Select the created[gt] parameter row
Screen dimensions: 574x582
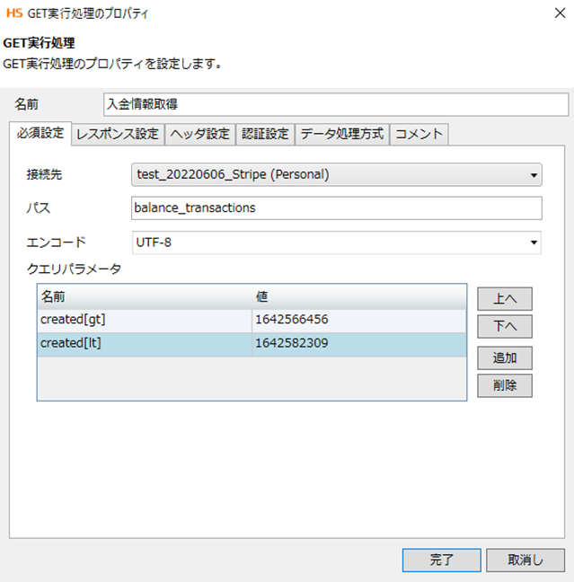click(x=144, y=320)
